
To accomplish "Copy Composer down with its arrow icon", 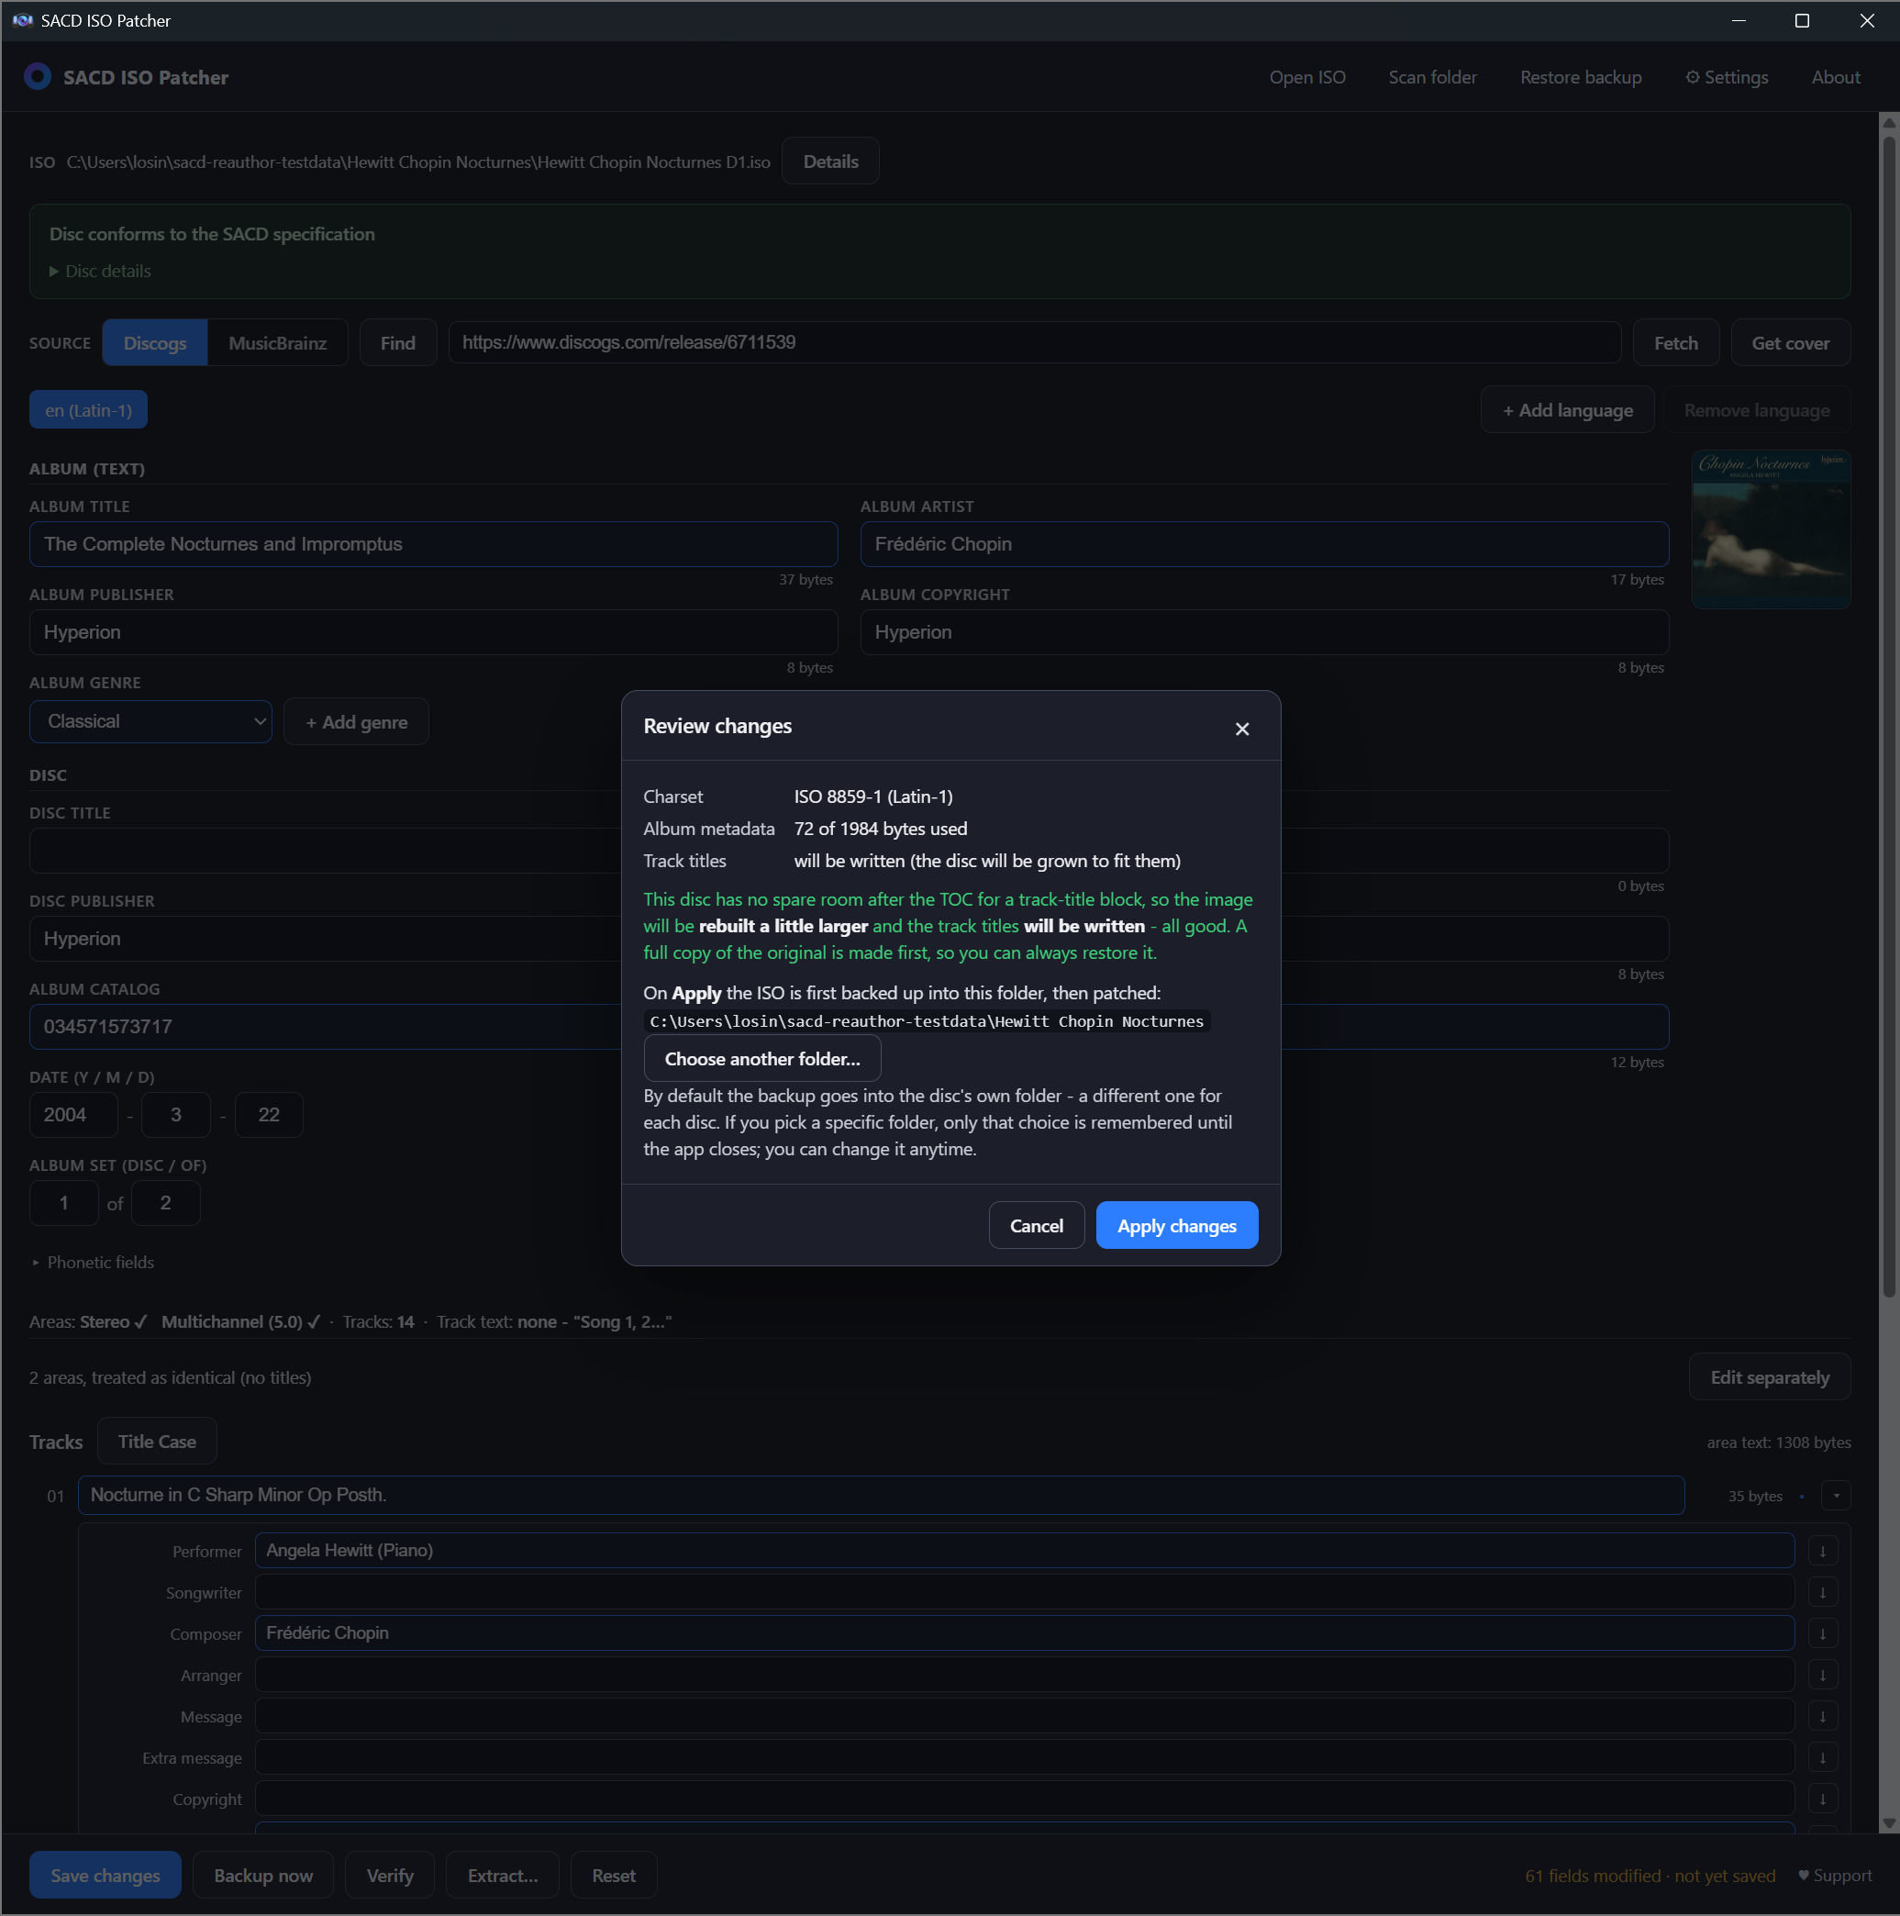I will click(1823, 1633).
